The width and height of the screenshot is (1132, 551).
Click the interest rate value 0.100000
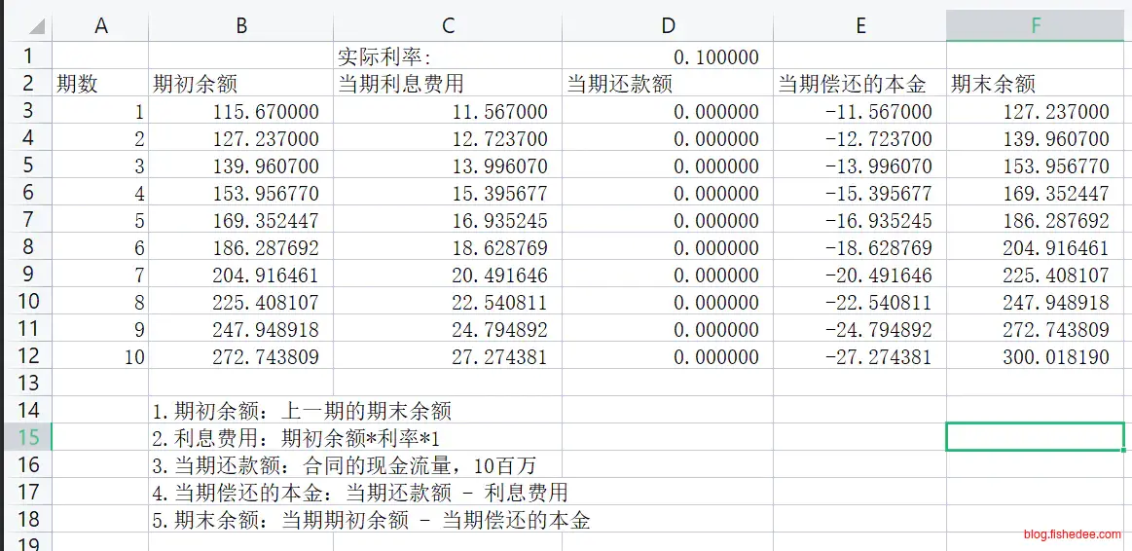tap(715, 57)
